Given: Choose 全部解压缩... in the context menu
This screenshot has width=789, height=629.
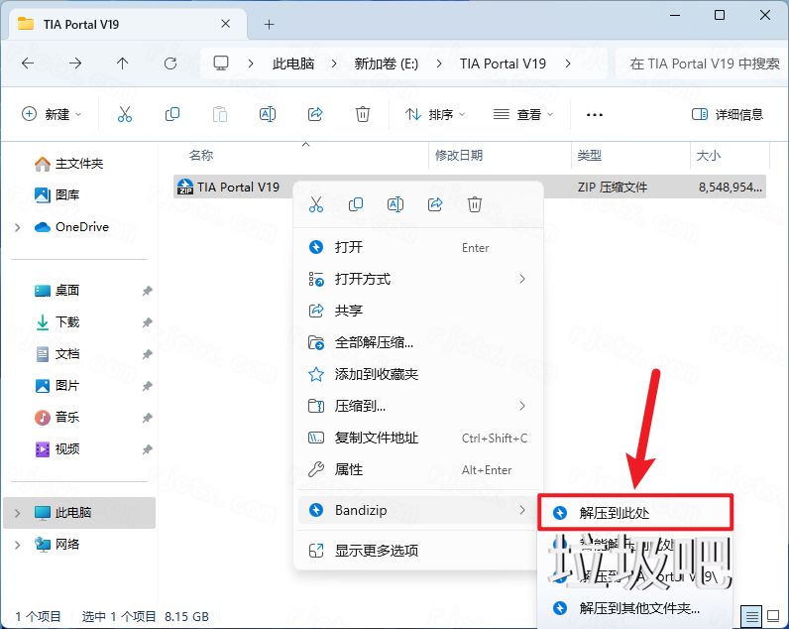Looking at the screenshot, I should tap(418, 342).
